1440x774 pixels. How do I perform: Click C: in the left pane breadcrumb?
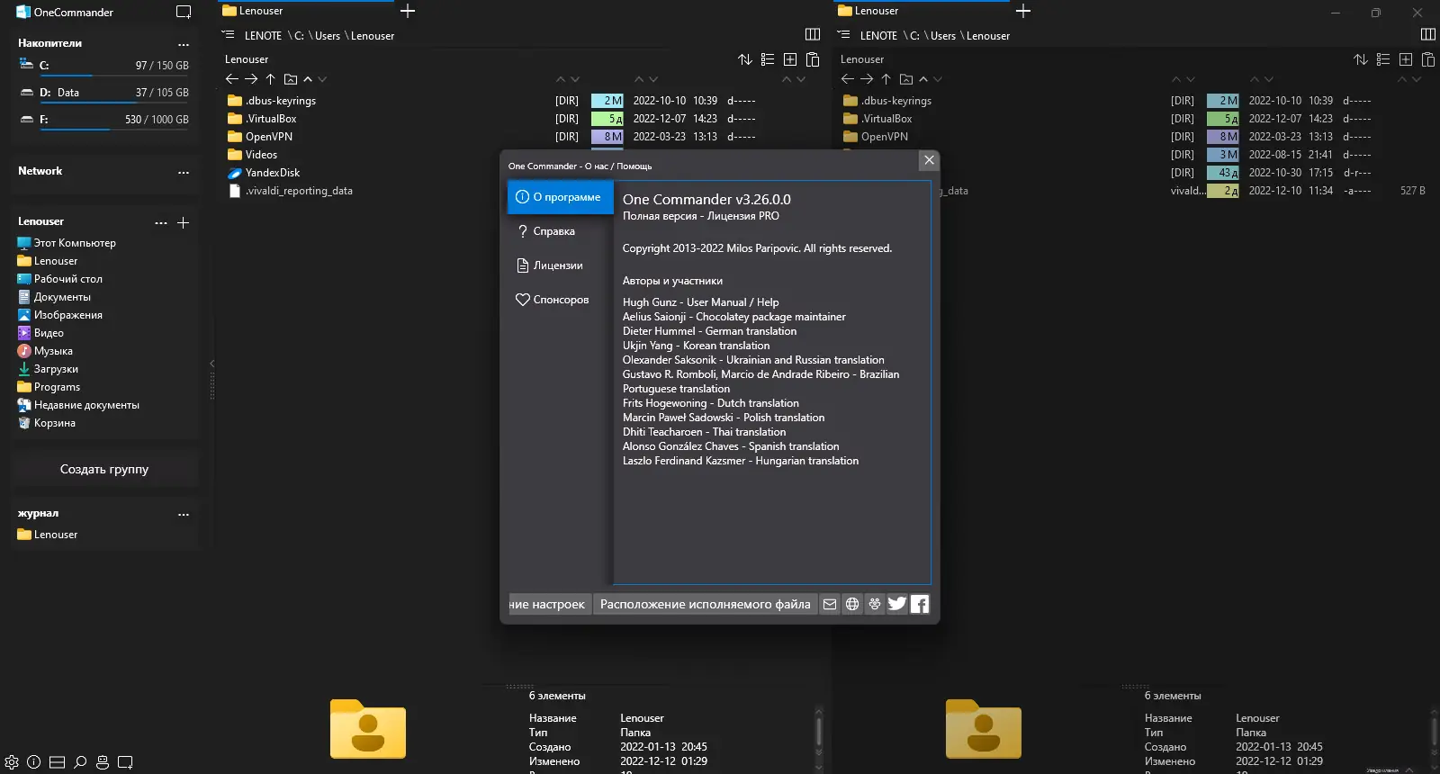(300, 36)
